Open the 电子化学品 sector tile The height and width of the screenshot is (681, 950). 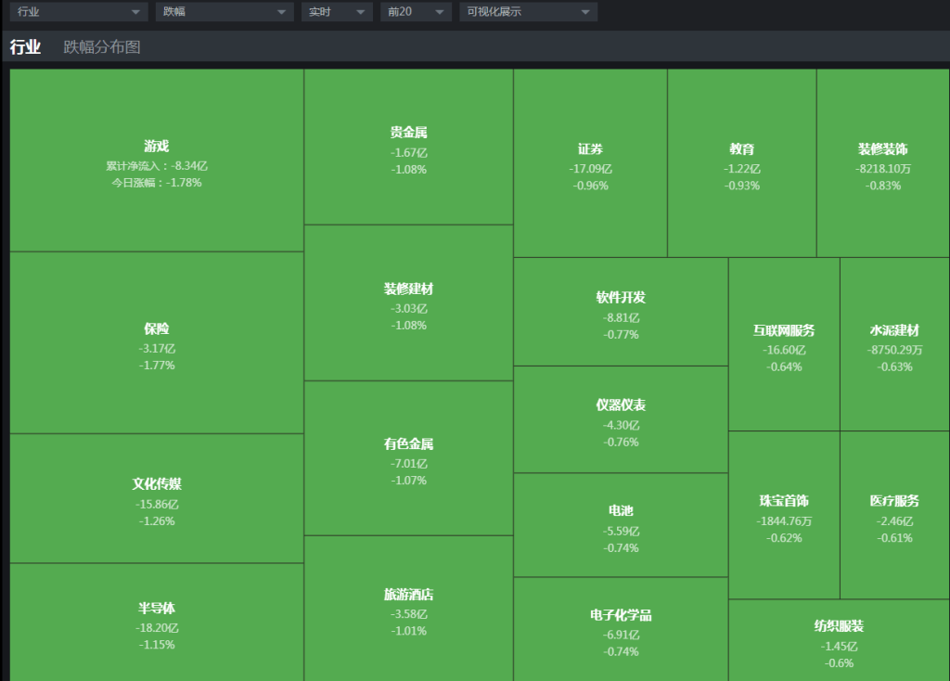pyautogui.click(x=621, y=629)
